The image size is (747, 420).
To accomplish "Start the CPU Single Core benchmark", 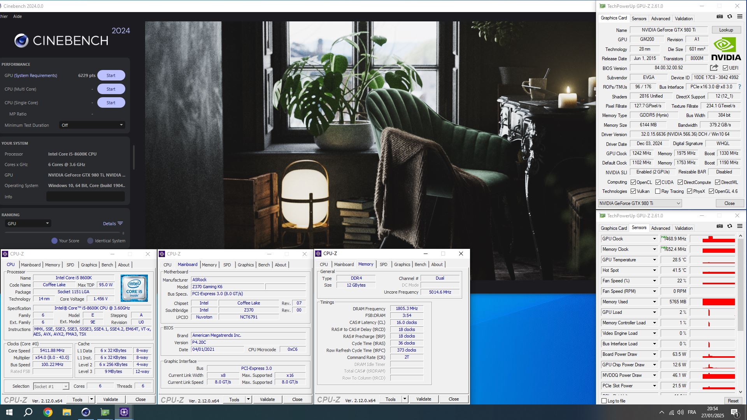I will tap(111, 103).
